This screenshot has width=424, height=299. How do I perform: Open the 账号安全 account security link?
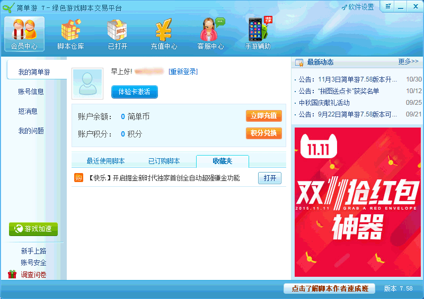click(x=33, y=262)
